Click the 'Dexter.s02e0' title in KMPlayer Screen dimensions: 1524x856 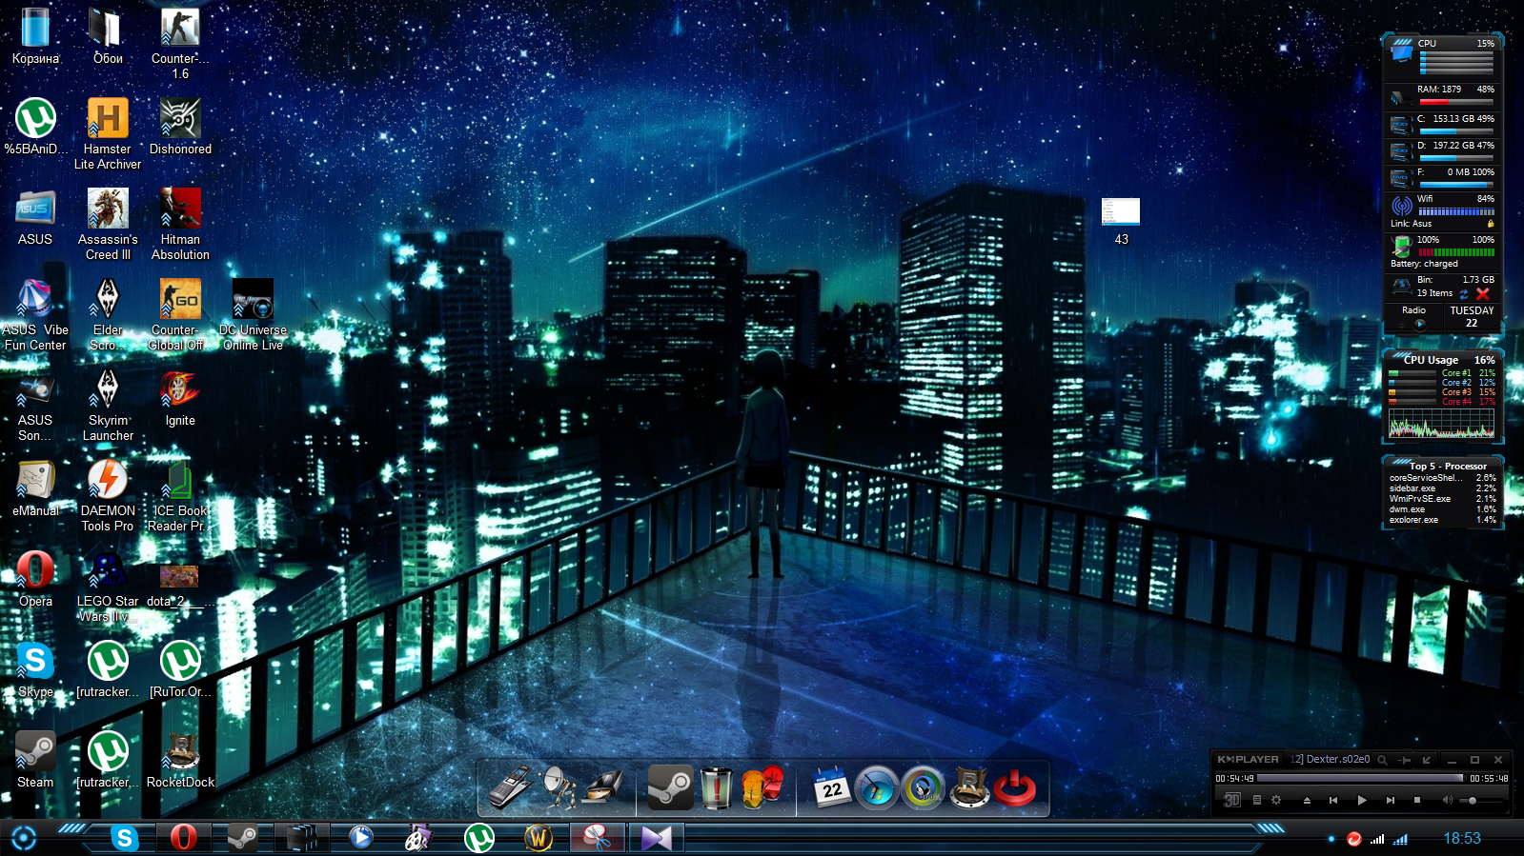[x=1337, y=760]
